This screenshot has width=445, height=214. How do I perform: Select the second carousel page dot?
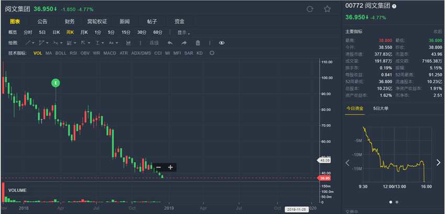[397, 202]
